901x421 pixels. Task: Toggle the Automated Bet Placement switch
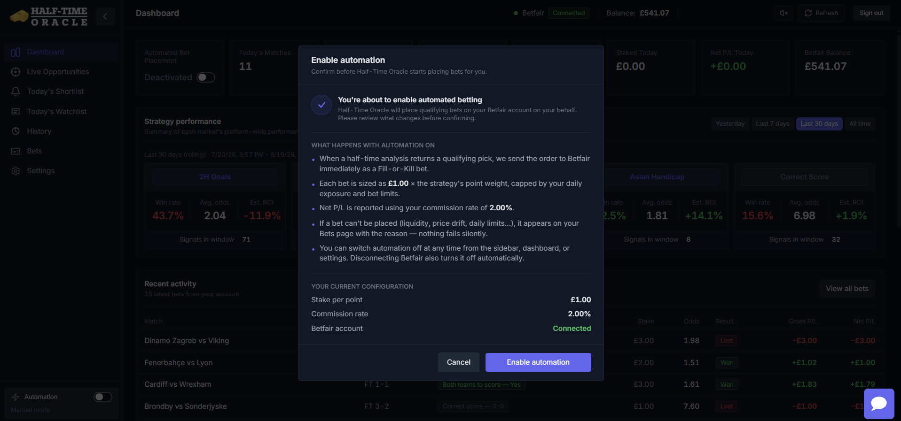(206, 77)
